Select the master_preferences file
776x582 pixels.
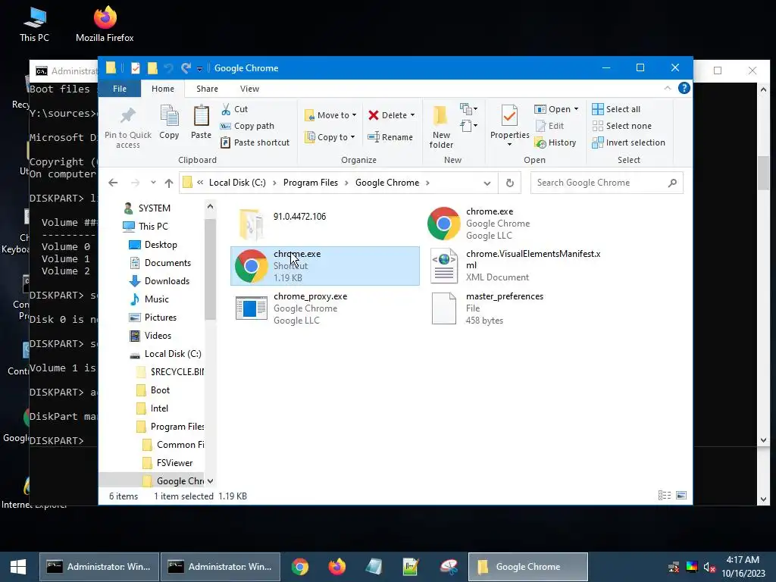pos(517,308)
